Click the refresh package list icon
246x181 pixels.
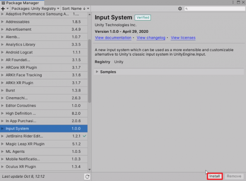87,177
